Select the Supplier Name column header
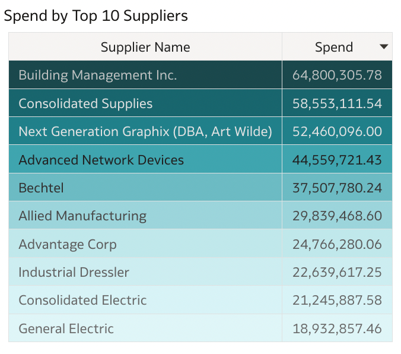This screenshot has width=401, height=354. click(x=145, y=48)
